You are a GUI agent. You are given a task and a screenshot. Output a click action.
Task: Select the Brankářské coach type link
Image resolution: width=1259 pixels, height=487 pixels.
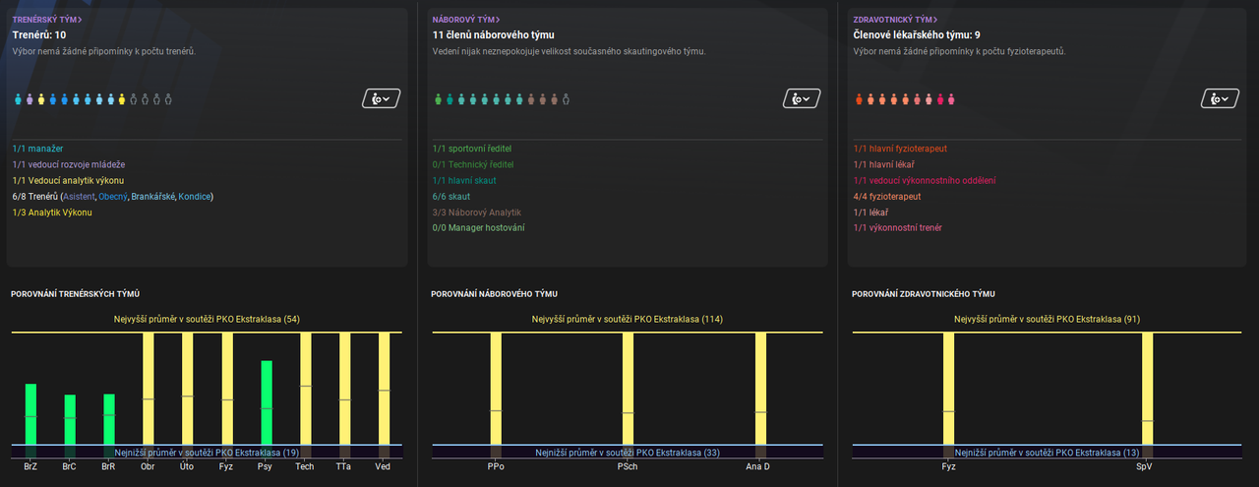[152, 197]
